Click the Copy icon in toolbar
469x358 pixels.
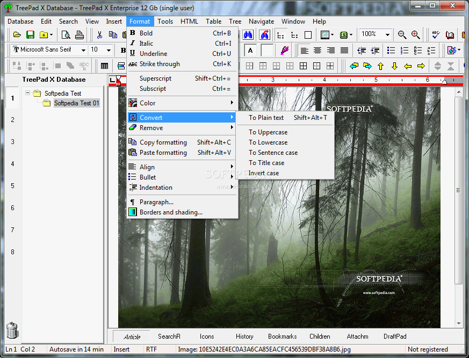click(113, 35)
